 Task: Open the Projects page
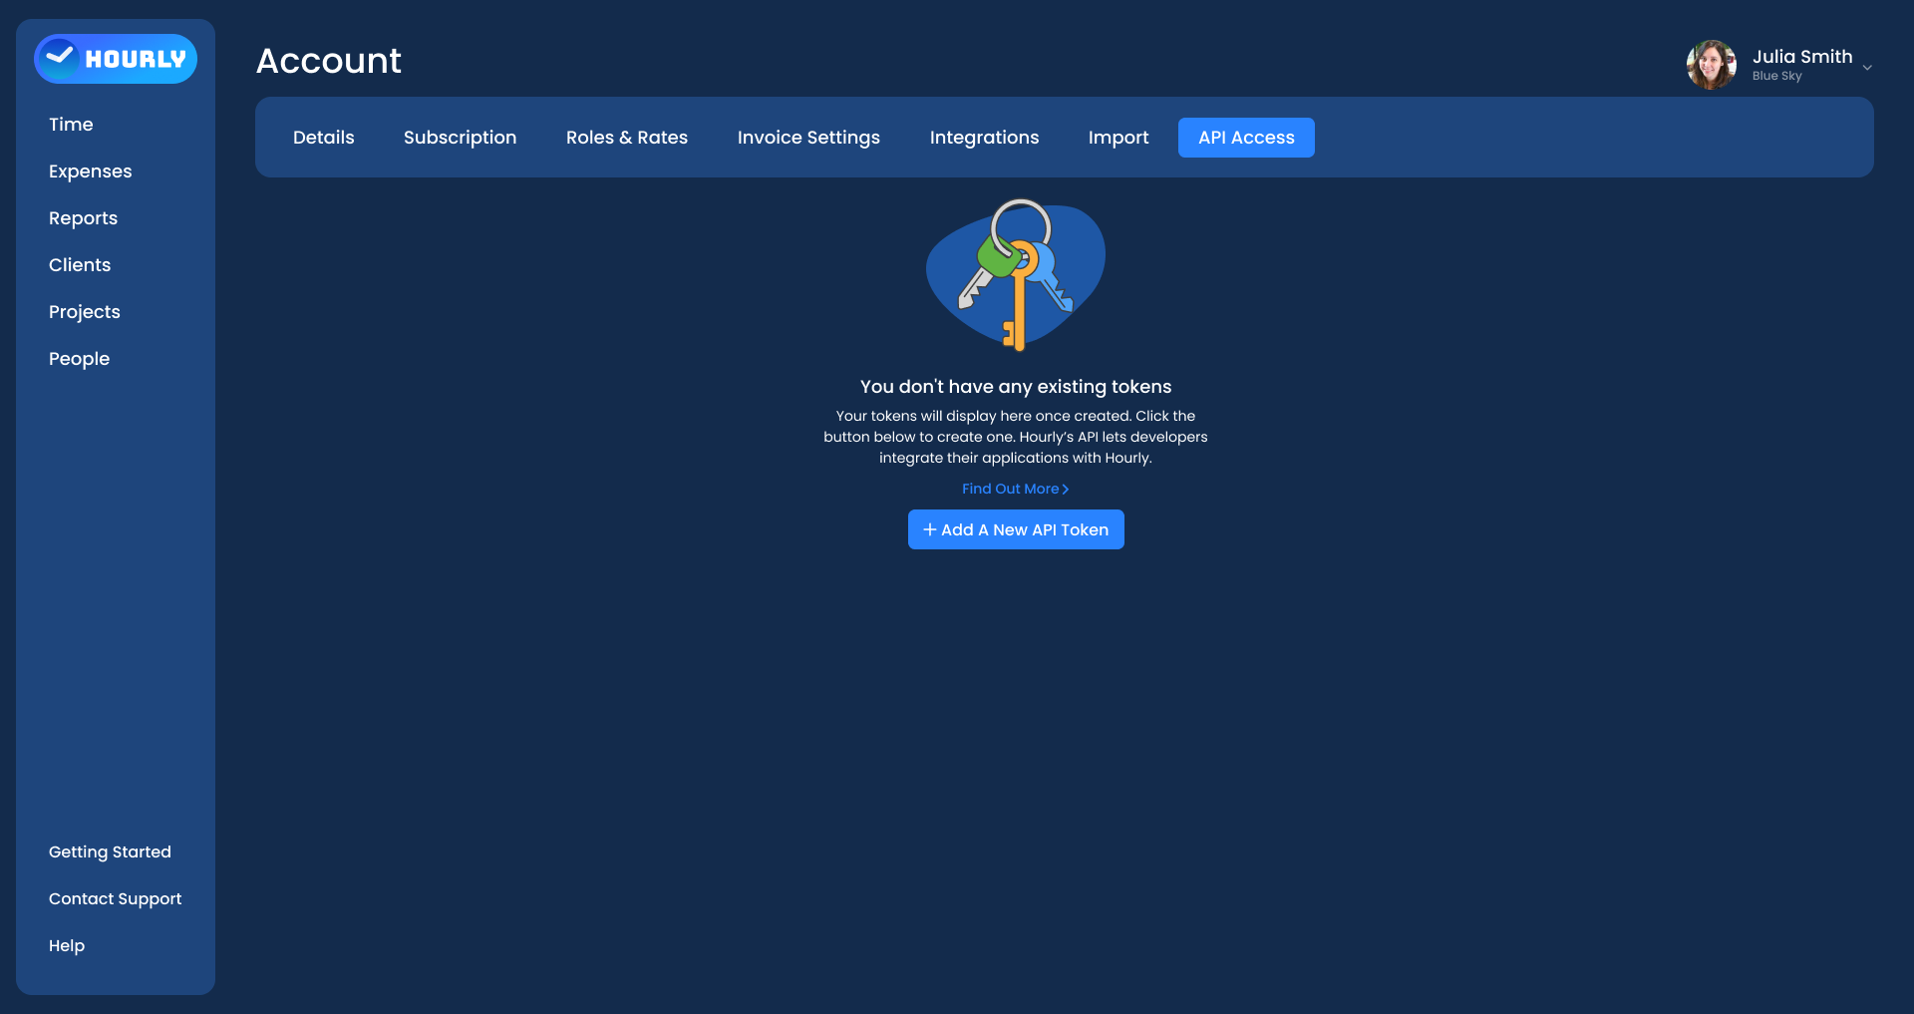coord(84,312)
